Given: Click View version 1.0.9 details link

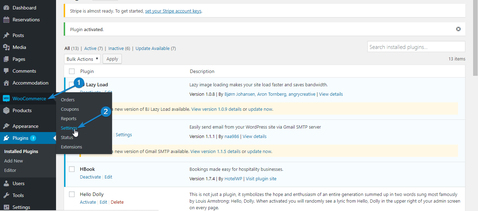Looking at the screenshot, I should (x=216, y=109).
